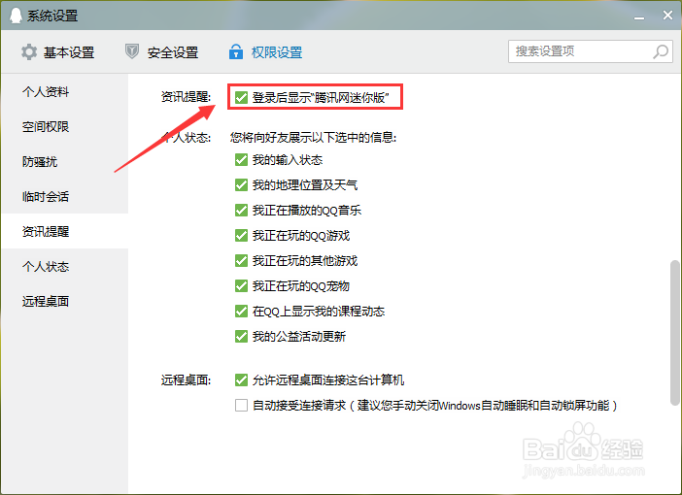
Task: Click the shield icon for 安全设置
Action: pos(132,51)
